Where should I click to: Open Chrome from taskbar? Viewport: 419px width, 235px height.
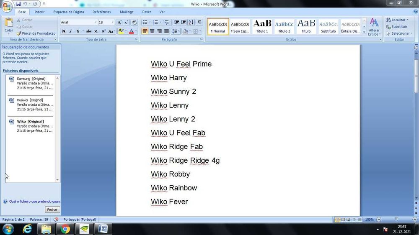point(65,229)
